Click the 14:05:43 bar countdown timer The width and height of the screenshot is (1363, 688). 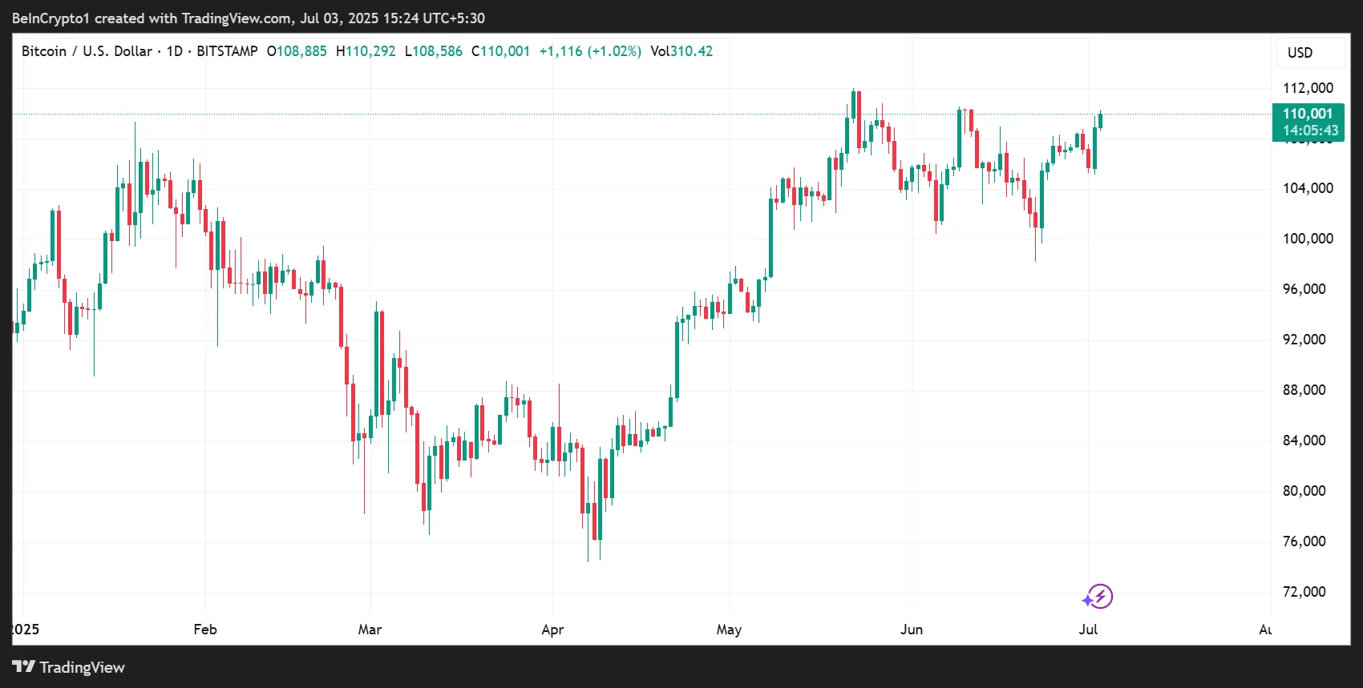tap(1309, 131)
